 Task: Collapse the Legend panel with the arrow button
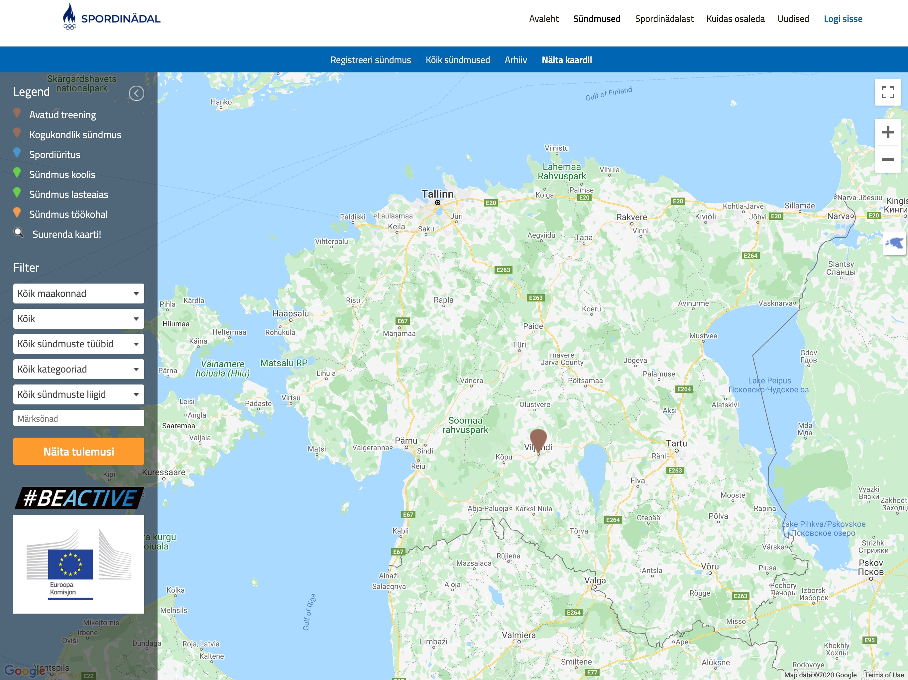tap(136, 94)
